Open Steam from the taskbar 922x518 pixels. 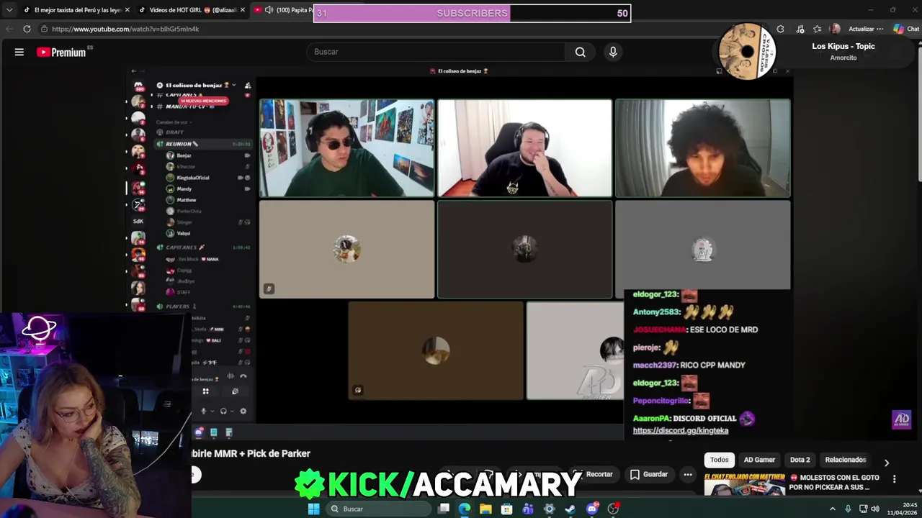pos(570,509)
